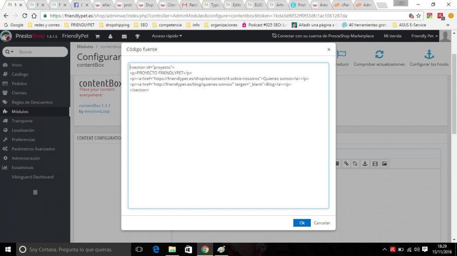Open the shopping cart icon in PrestaShop header
Image resolution: width=457 pixels, height=256 pixels.
(x=97, y=36)
